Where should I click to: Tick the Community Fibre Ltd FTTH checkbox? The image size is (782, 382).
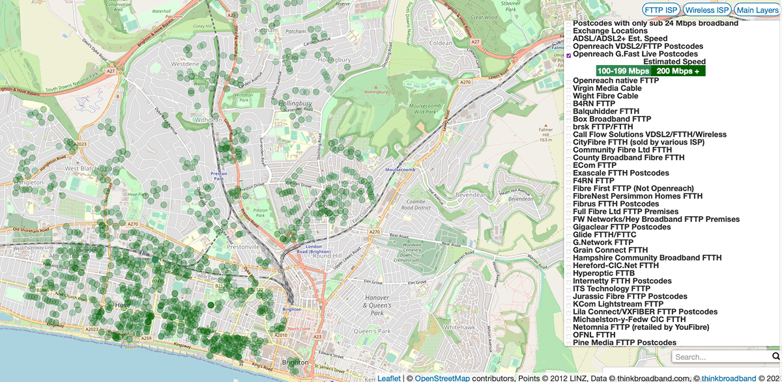click(x=569, y=150)
